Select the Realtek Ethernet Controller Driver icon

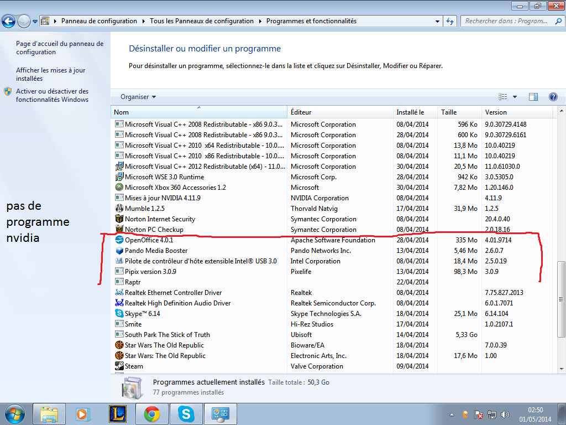(119, 292)
